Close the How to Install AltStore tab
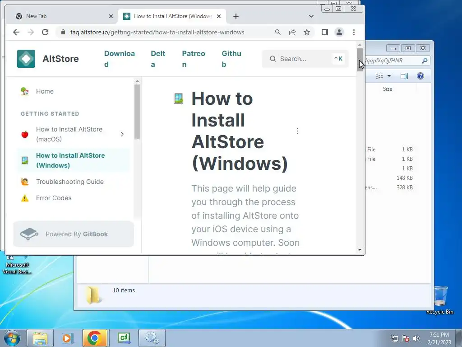 pos(219,16)
